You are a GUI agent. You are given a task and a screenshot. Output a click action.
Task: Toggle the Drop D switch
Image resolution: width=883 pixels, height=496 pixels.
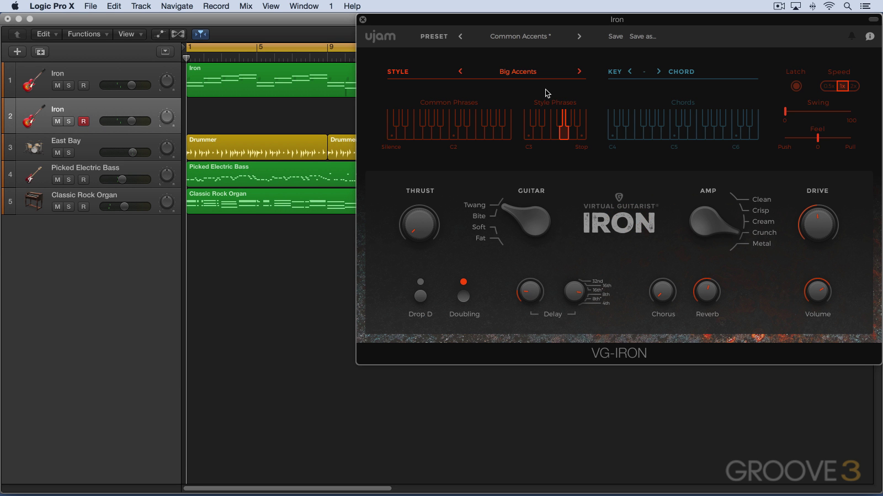click(421, 296)
